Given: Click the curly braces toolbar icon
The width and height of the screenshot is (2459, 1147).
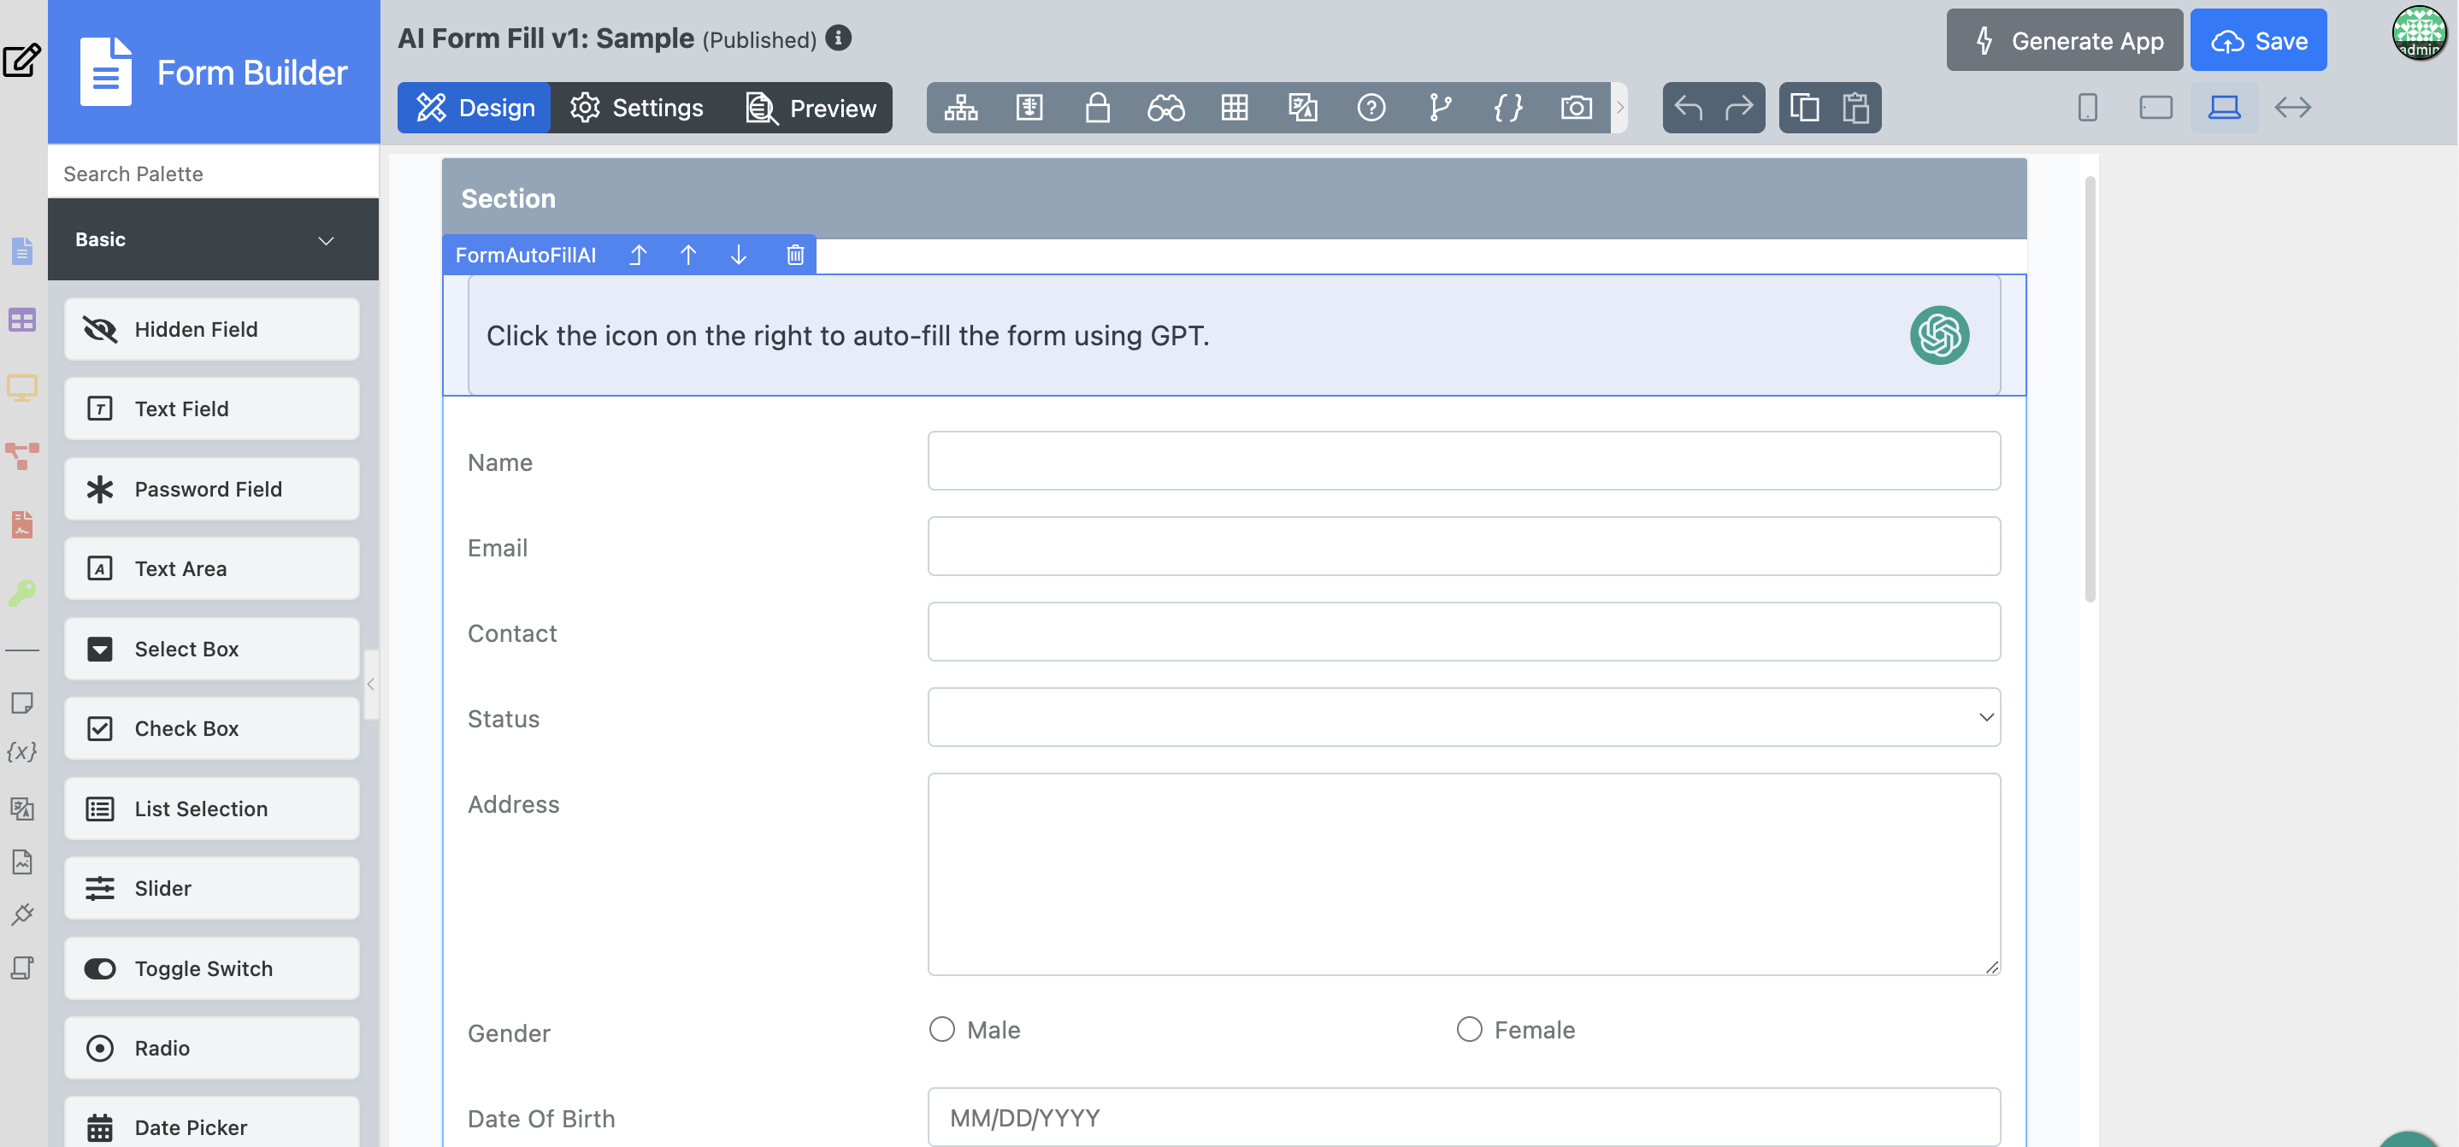Looking at the screenshot, I should point(1507,108).
